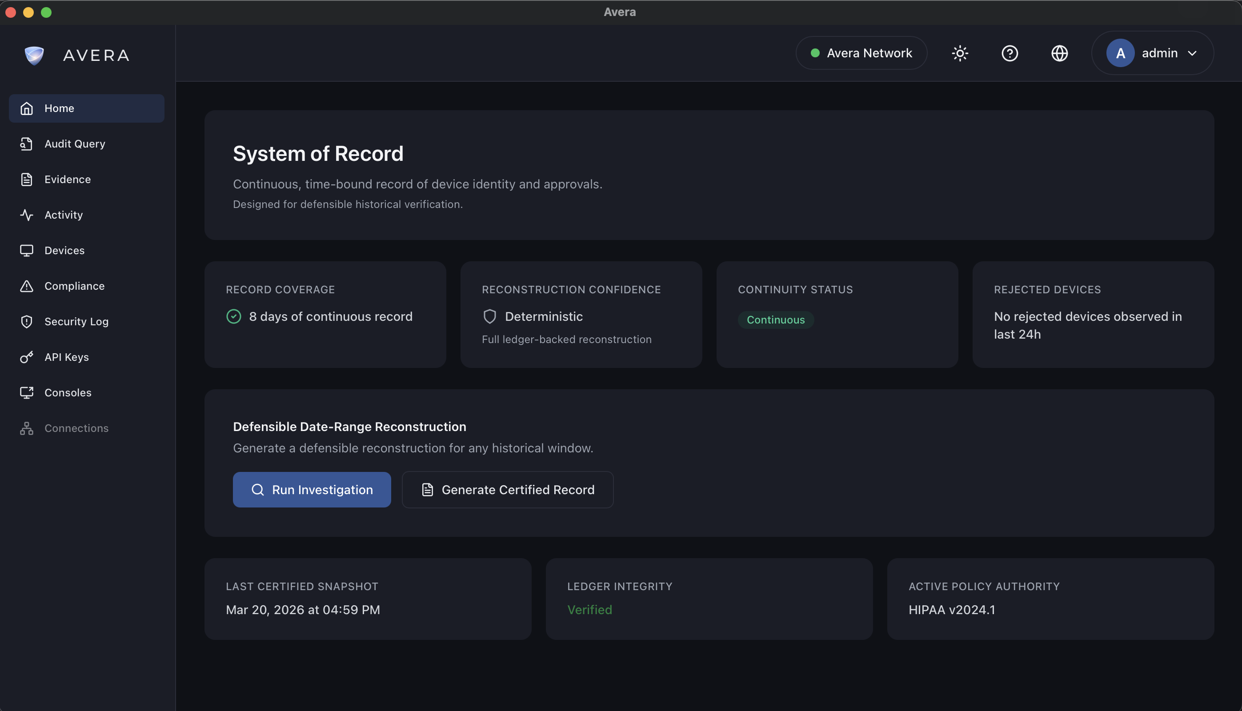Select the API Keys key icon
This screenshot has height=711, width=1242.
[26, 357]
